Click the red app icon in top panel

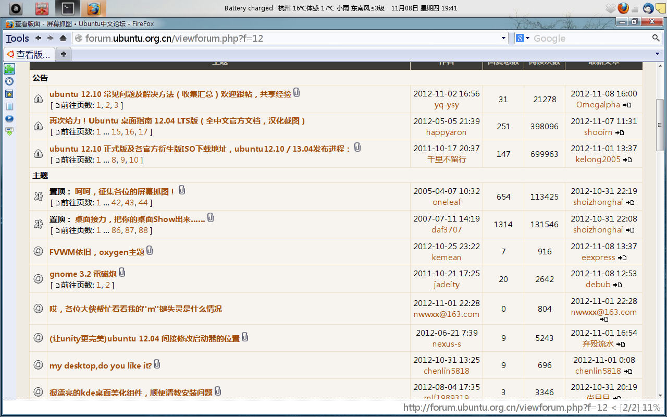click(x=42, y=8)
